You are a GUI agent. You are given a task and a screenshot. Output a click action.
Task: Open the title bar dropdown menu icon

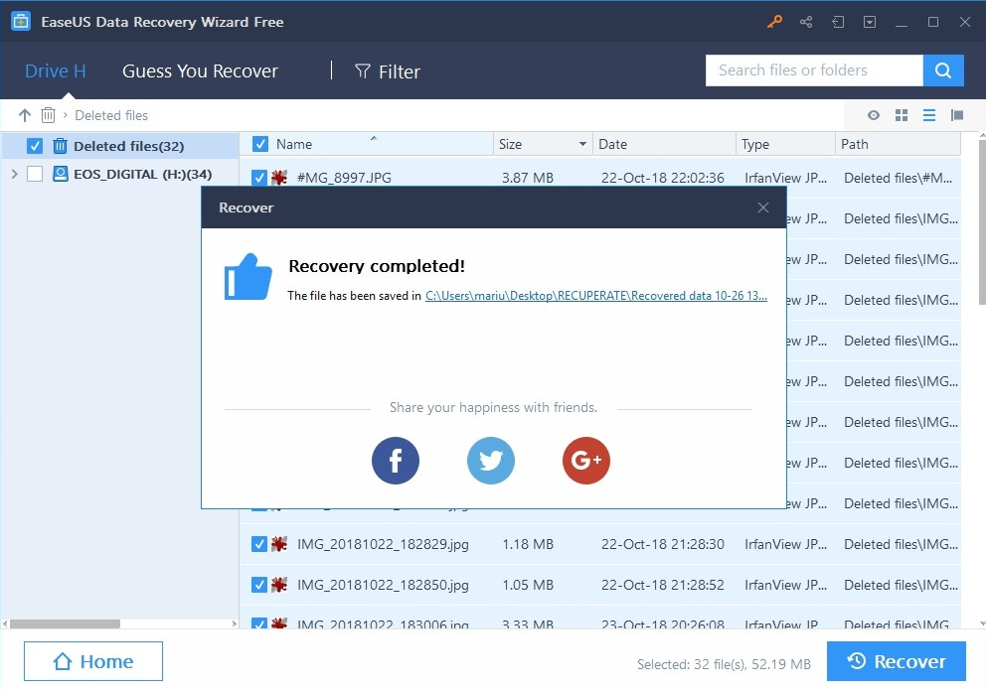click(x=870, y=22)
